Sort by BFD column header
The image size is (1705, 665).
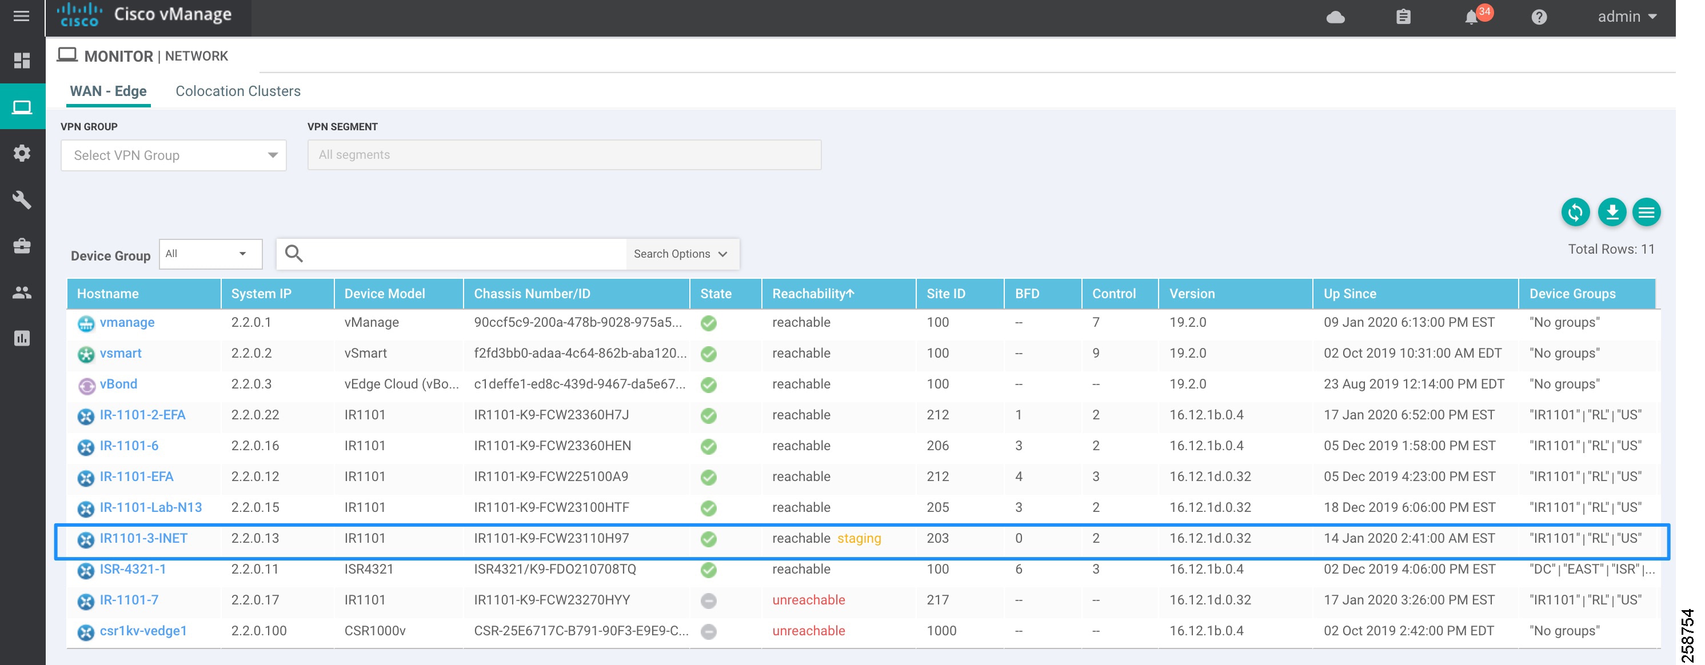[1043, 294]
